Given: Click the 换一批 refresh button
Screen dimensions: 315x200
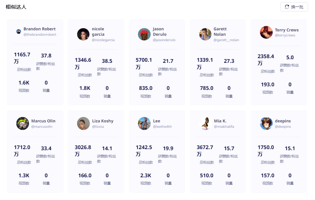Looking at the screenshot, I should (x=294, y=7).
